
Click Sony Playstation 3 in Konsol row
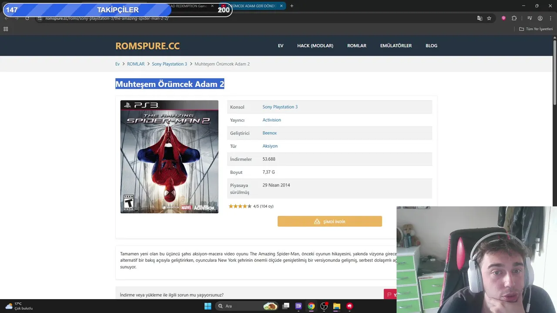(x=280, y=107)
